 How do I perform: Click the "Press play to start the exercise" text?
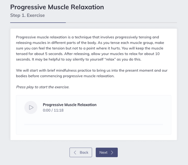(43, 87)
